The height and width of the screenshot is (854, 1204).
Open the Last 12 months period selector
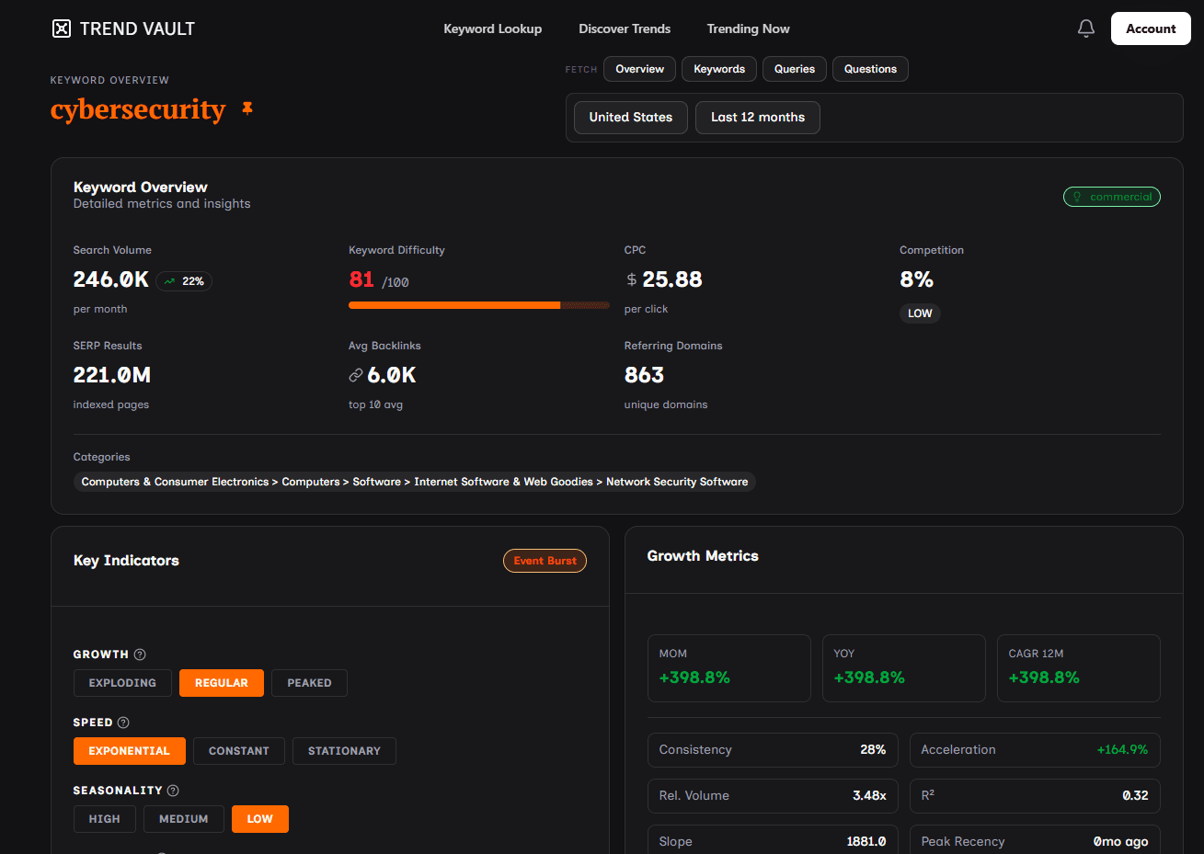point(758,118)
